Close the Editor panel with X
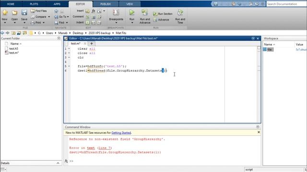 click(x=258, y=38)
